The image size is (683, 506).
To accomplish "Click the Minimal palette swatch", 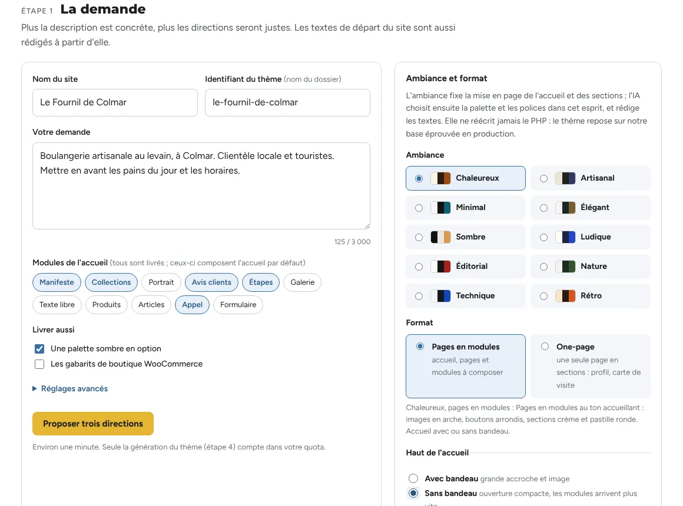I will tap(440, 208).
